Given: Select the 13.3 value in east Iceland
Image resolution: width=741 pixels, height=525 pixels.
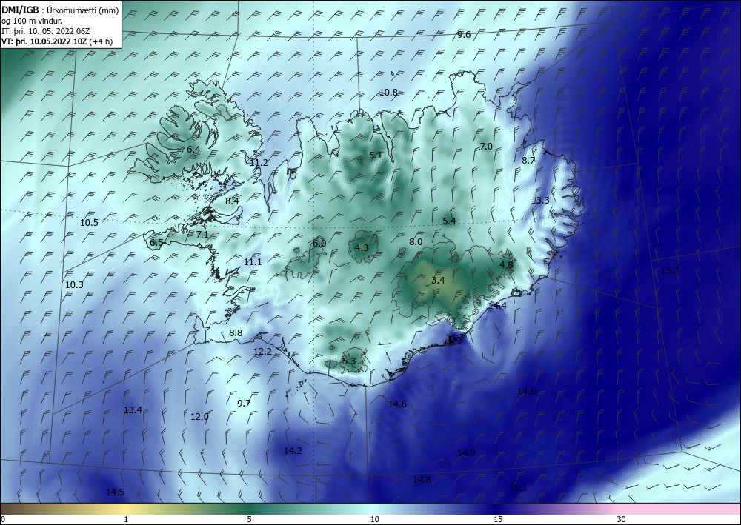Looking at the screenshot, I should 540,200.
